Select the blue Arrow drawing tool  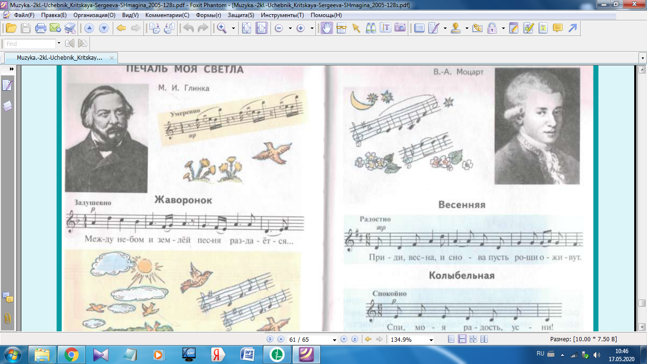click(x=573, y=28)
